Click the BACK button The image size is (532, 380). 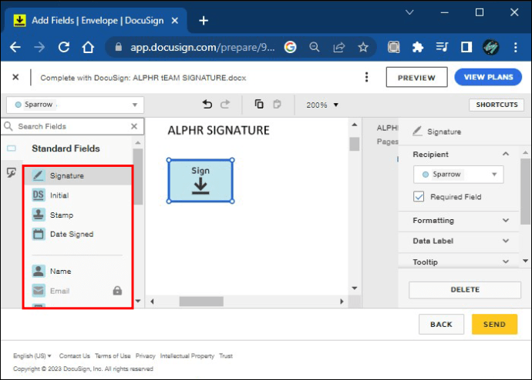point(441,324)
